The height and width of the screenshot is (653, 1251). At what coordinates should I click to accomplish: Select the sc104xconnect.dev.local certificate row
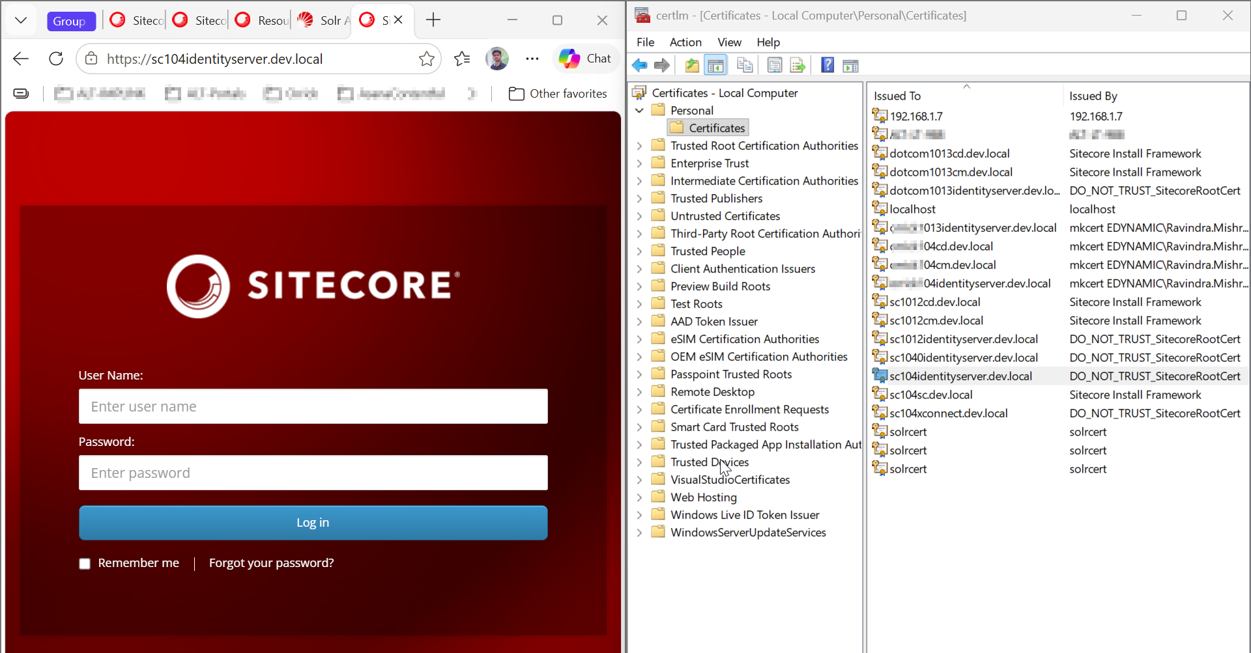click(x=1059, y=413)
